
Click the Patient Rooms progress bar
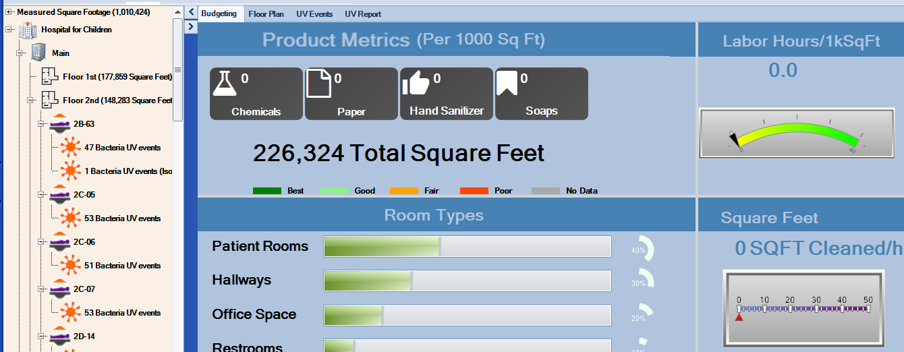467,247
